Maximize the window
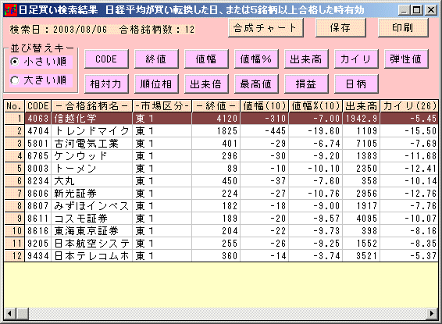The width and height of the screenshot is (442, 324). coord(417,10)
